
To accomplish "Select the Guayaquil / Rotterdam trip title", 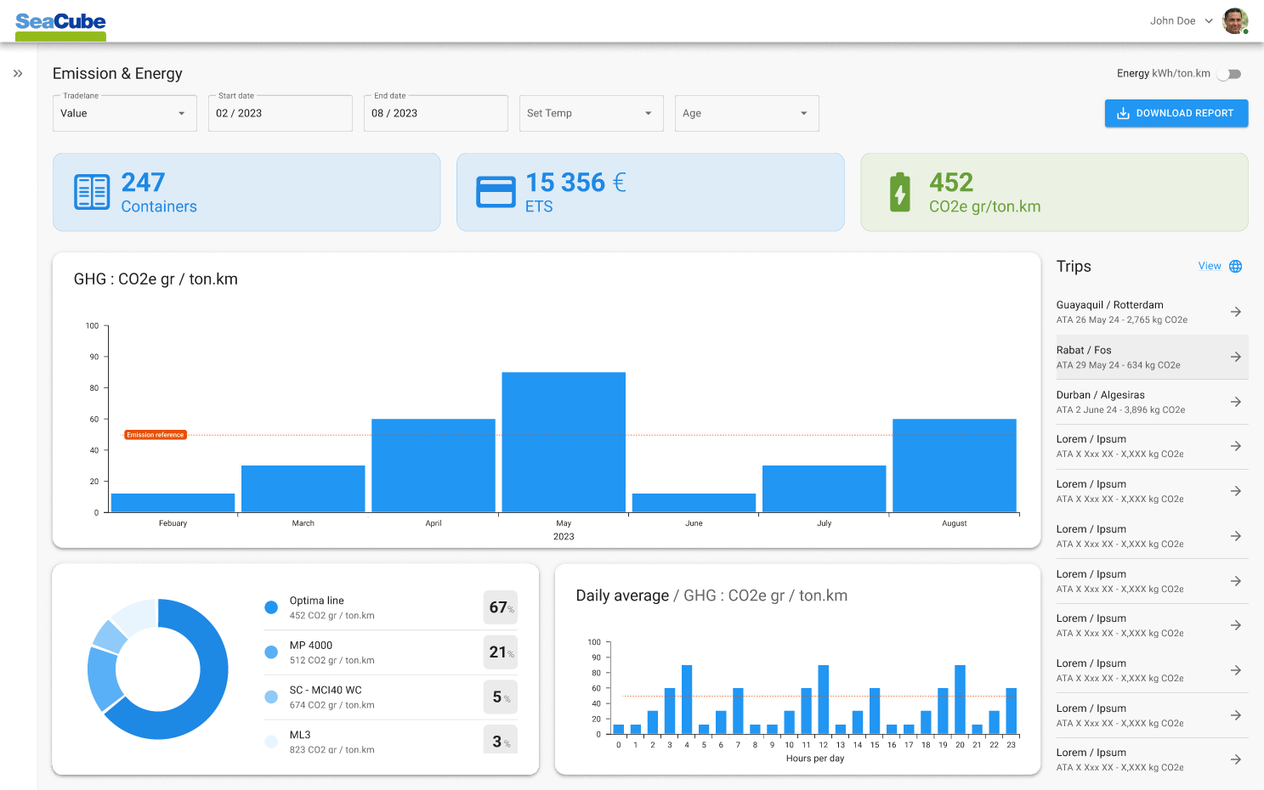I will pos(1109,305).
